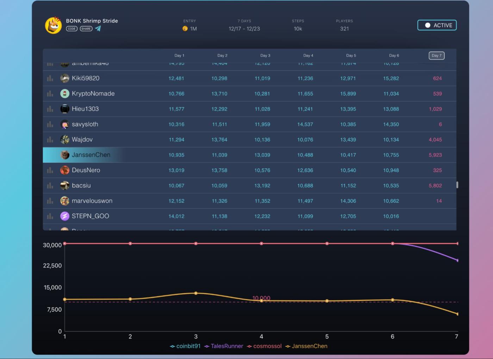Select the Day 1 column header
This screenshot has height=359, width=493.
click(x=180, y=55)
